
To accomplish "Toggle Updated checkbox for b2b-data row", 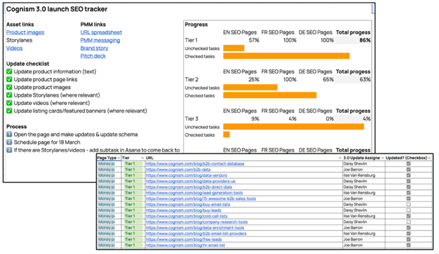I will pyautogui.click(x=409, y=170).
